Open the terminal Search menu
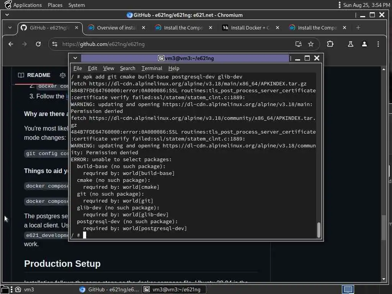Viewport: 392px width, 294px height. pos(127,68)
